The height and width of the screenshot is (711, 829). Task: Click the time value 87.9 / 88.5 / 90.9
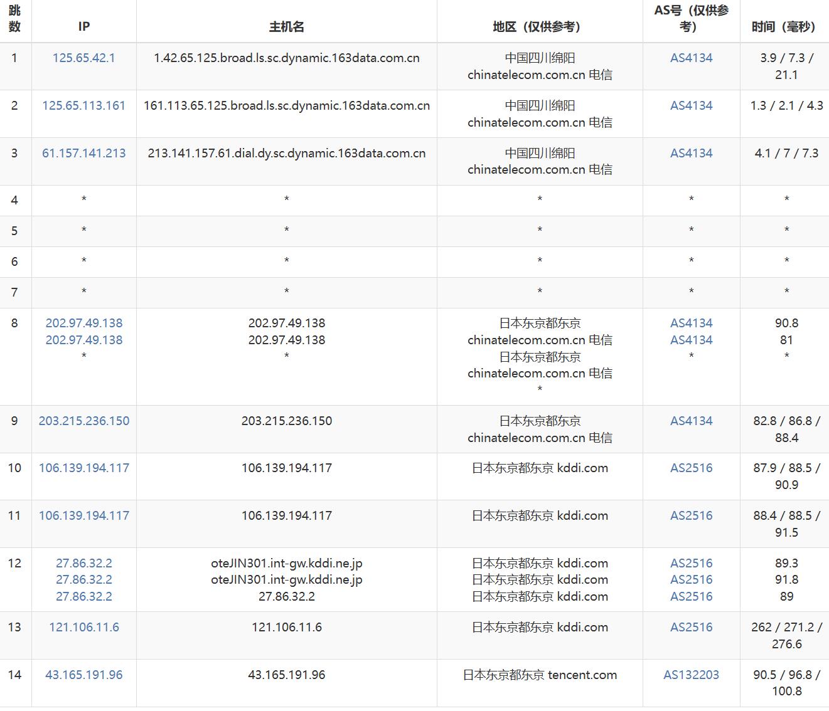[786, 476]
